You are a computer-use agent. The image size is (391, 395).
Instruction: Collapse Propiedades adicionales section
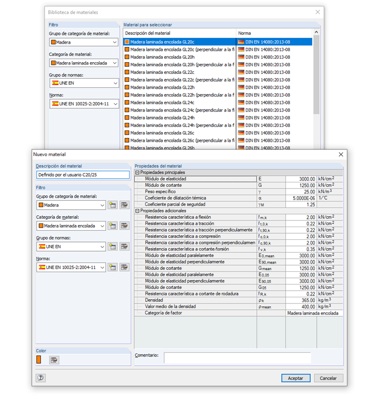(x=137, y=211)
